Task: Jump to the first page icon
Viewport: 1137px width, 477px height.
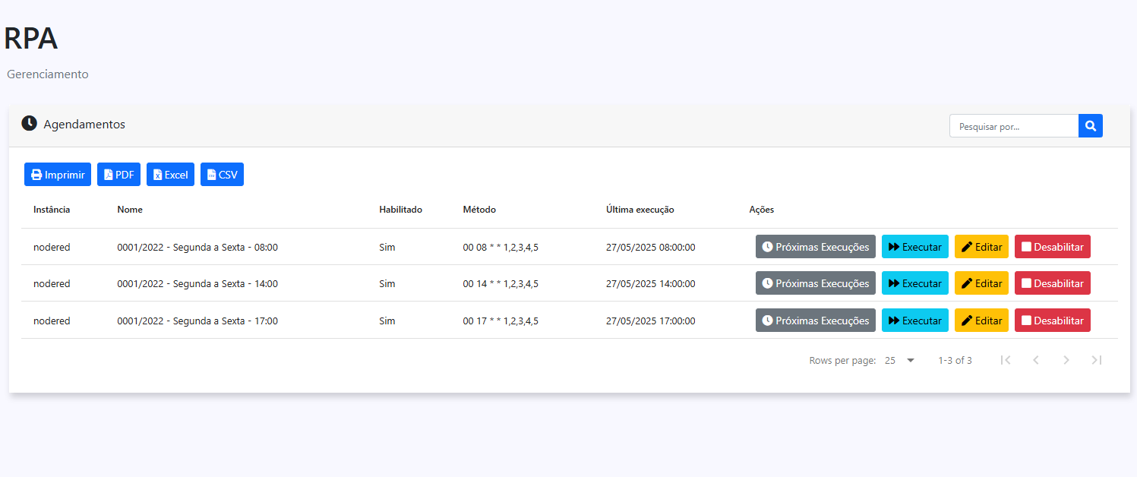Action: coord(1006,360)
